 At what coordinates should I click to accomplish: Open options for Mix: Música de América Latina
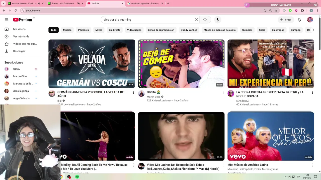[312, 165]
